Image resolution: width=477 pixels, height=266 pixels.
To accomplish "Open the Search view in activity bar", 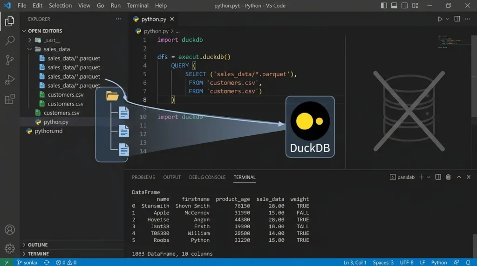I will (10, 40).
